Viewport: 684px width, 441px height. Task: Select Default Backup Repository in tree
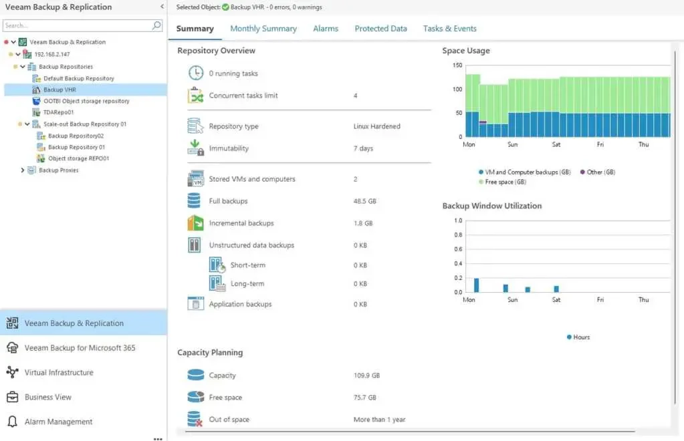click(78, 78)
